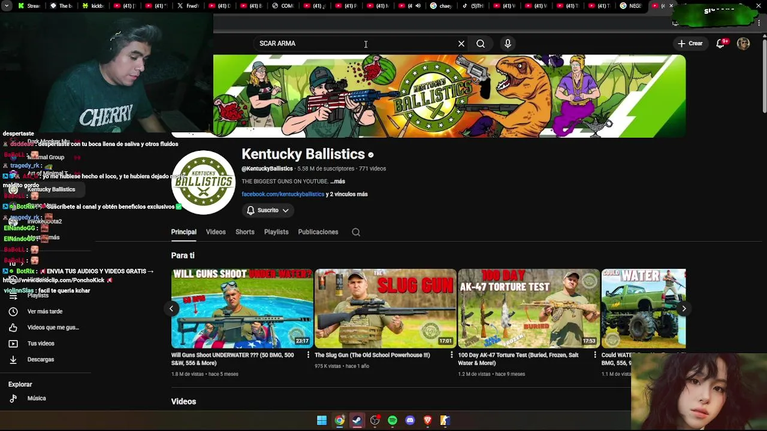This screenshot has width=767, height=431.
Task: Open the notifications bell
Action: (721, 44)
